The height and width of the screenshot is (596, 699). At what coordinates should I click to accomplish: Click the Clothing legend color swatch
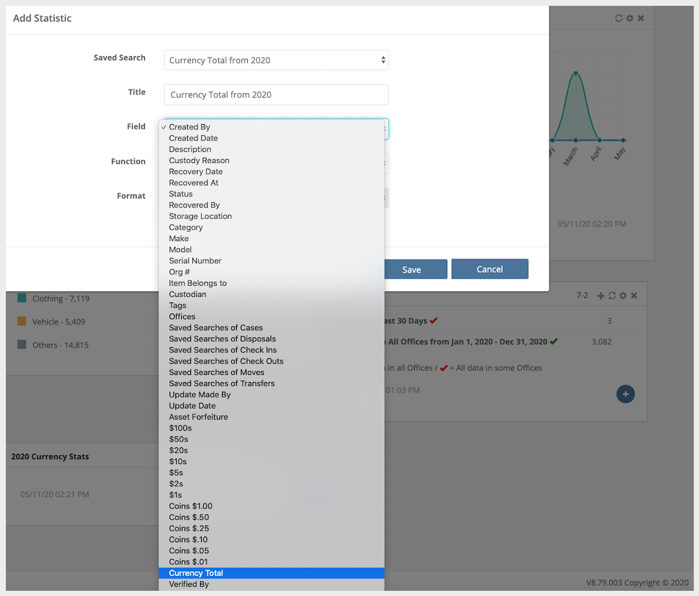click(22, 298)
